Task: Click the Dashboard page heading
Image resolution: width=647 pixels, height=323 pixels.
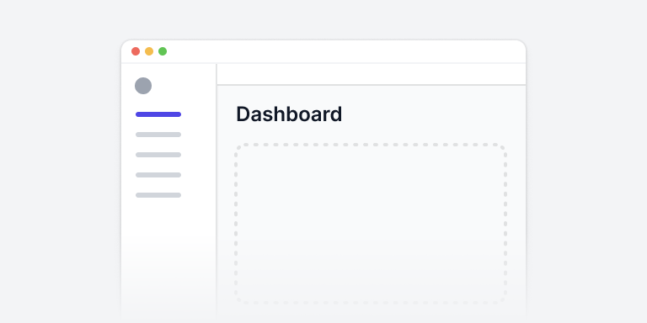Action: 289,114
